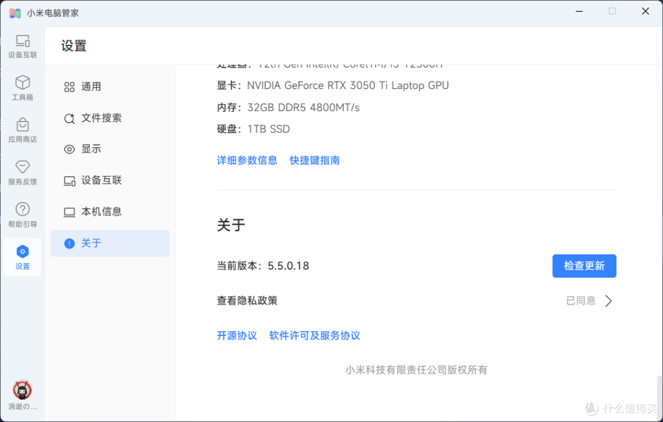The width and height of the screenshot is (663, 422).
Task: Select the 设置 settings icon in sidebar
Action: [23, 257]
